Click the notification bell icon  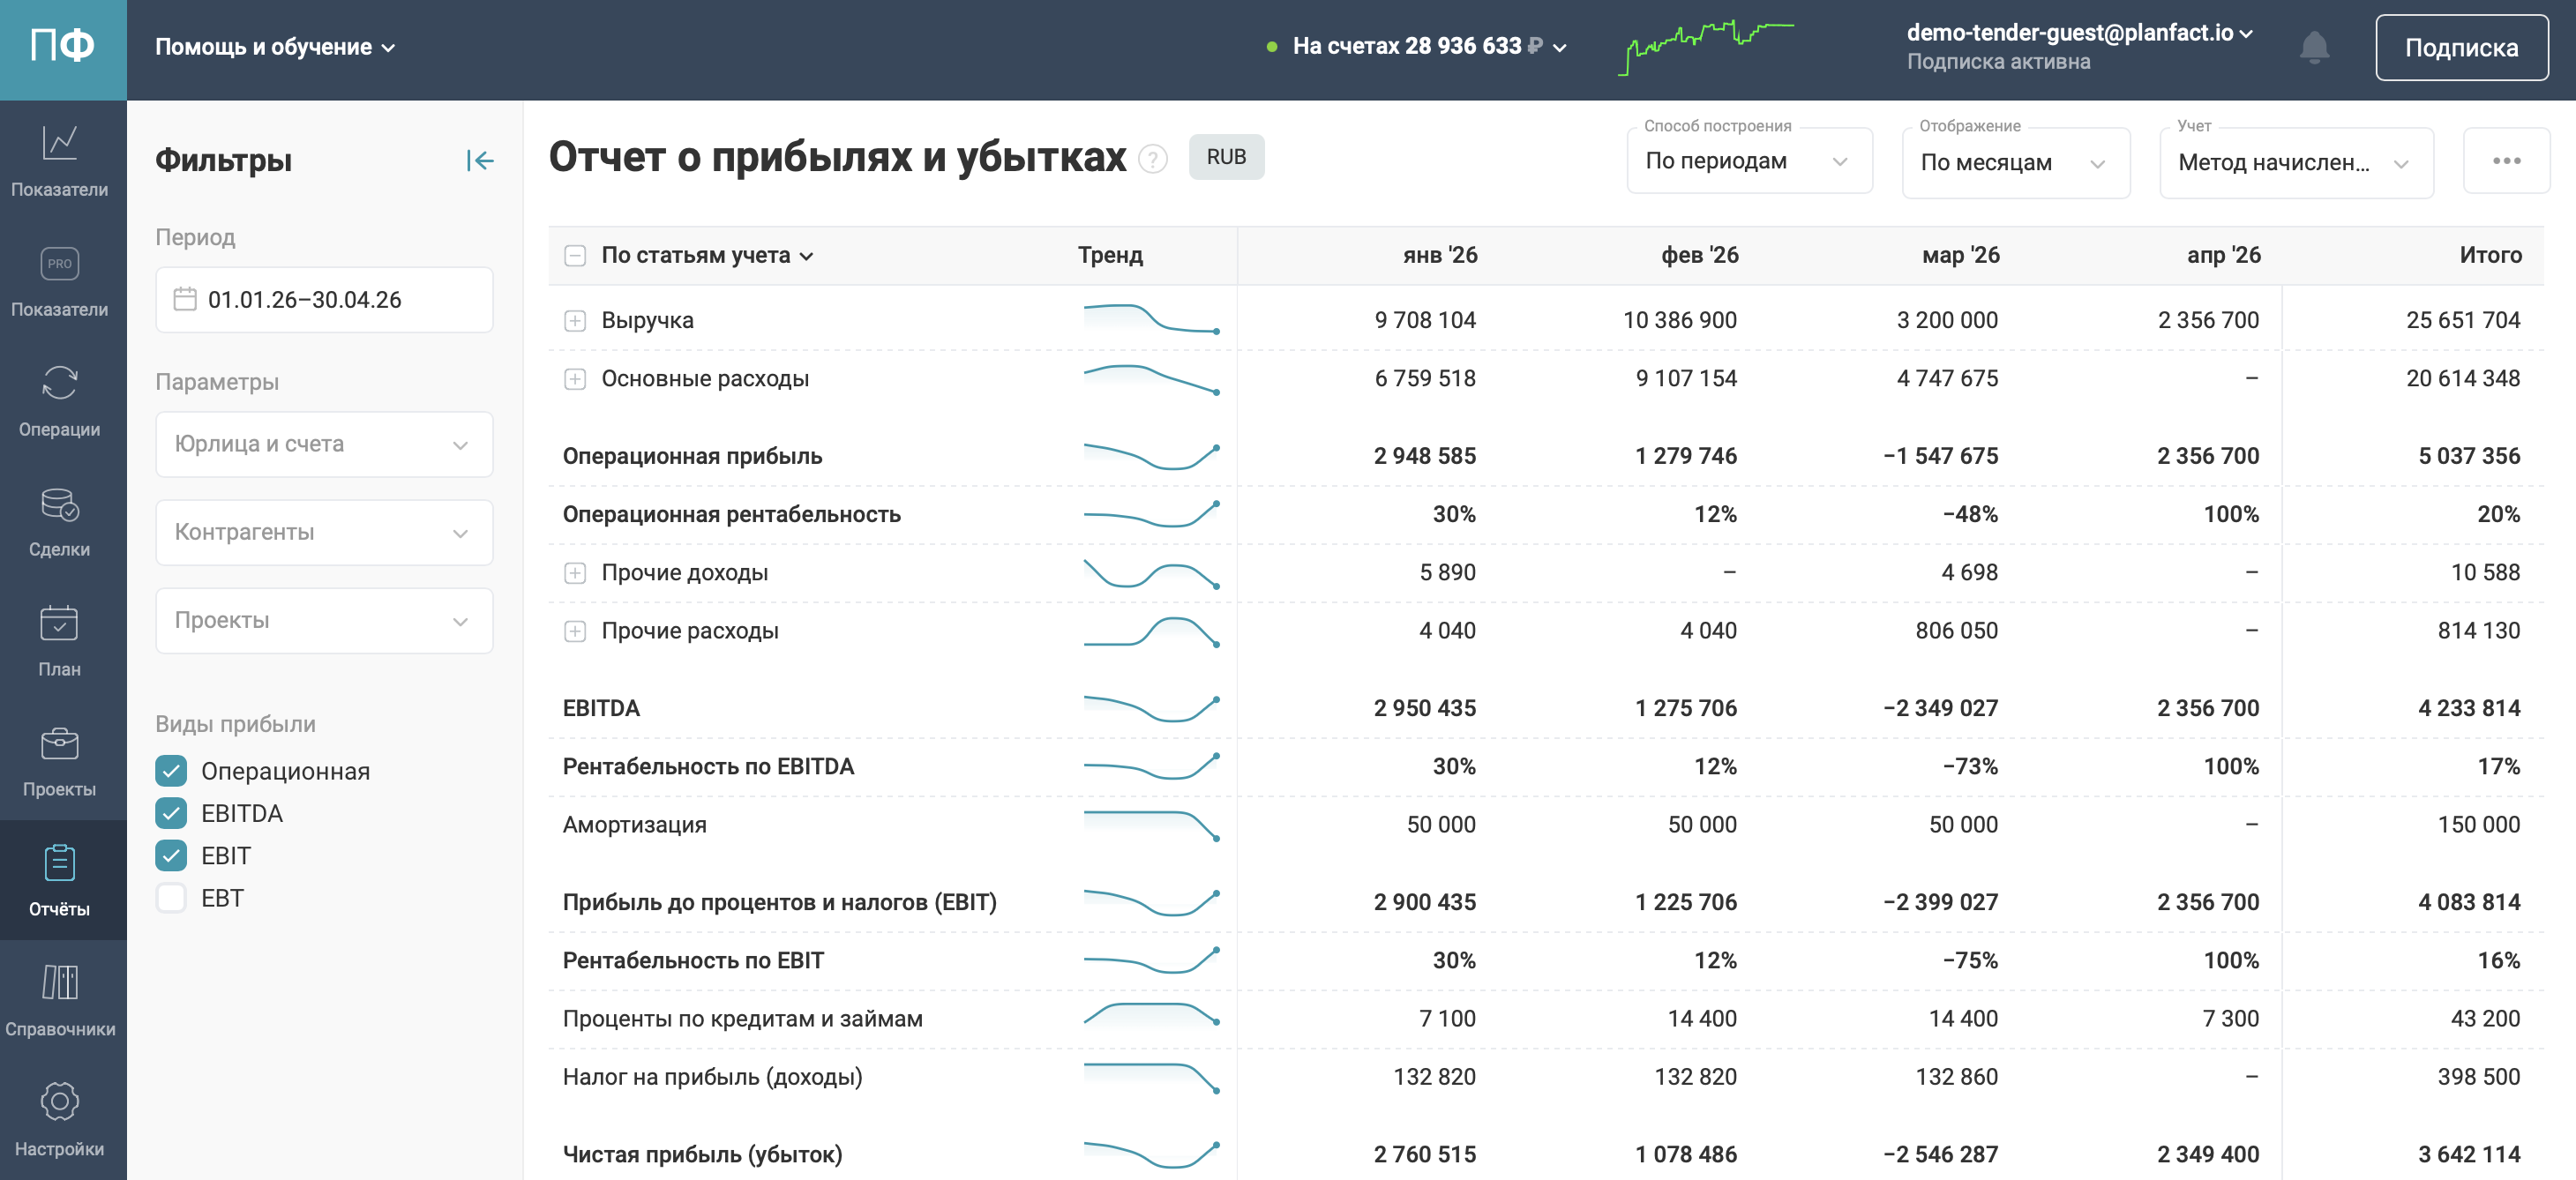coord(2314,47)
